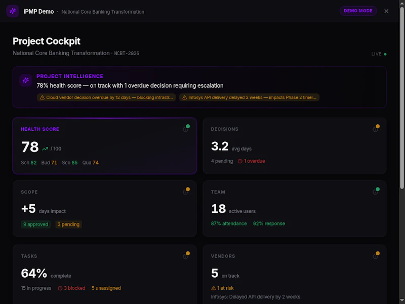Click the 4 pending text in Decisions
Screen dimensions: 405x304
(x=222, y=161)
